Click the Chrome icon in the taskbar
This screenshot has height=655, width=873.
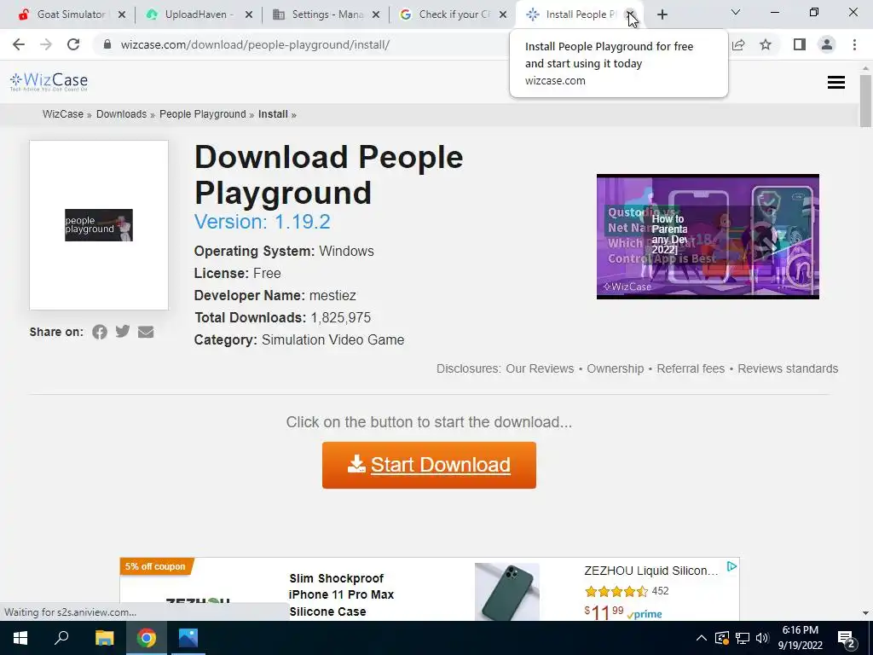pyautogui.click(x=147, y=638)
